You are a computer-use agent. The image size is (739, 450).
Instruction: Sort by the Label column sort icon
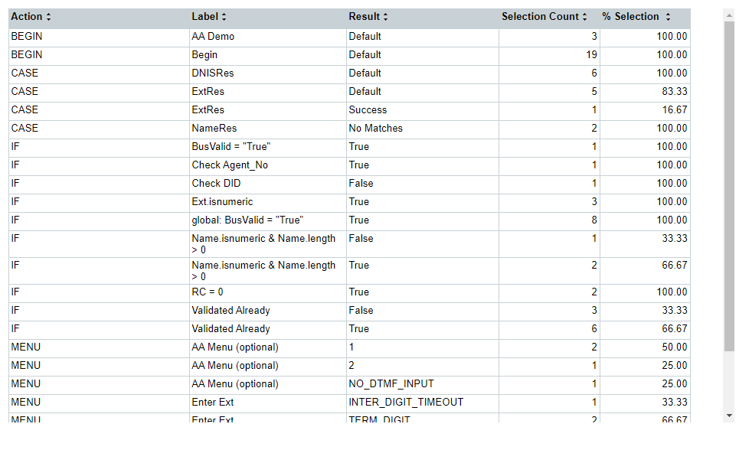[224, 17]
